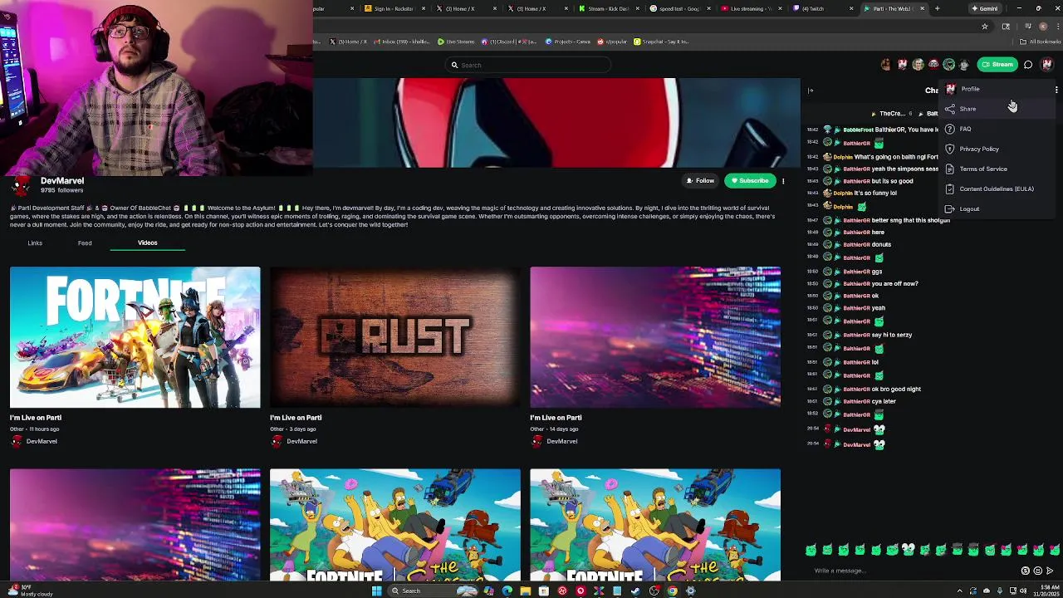Viewport: 1063px width, 598px height.
Task: Send the chat message with arrow icon
Action: click(1051, 571)
